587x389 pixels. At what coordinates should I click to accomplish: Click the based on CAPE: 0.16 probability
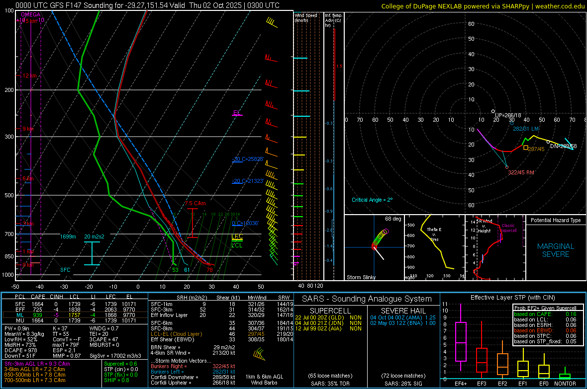click(x=545, y=314)
